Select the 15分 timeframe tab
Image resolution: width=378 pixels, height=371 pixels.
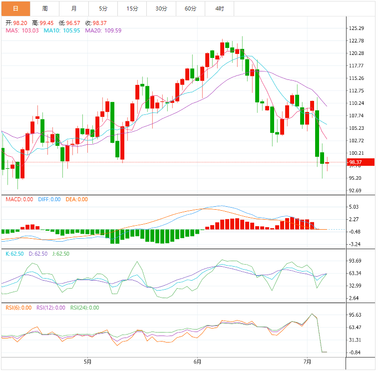tap(132, 8)
